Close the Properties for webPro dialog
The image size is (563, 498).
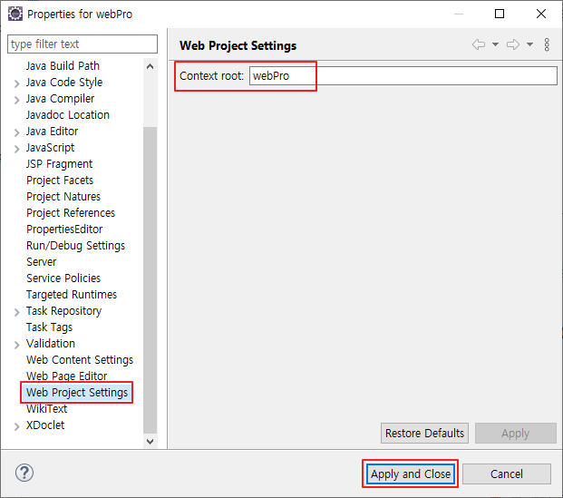point(541,14)
